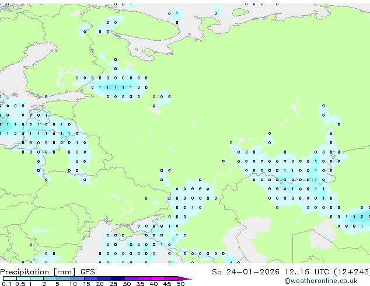Viewport: 370px width, 286px height.
Task: Click the '50' legend scale value
Action: point(180,284)
